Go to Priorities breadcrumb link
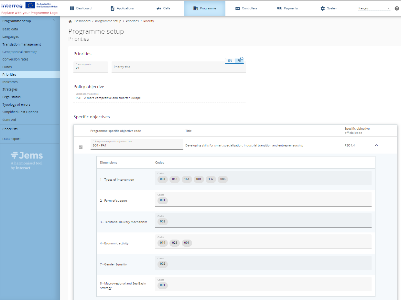Screen dimensions: 401x300 click(132, 21)
